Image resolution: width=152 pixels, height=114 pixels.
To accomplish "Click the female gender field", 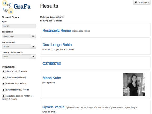I will (17, 46).
